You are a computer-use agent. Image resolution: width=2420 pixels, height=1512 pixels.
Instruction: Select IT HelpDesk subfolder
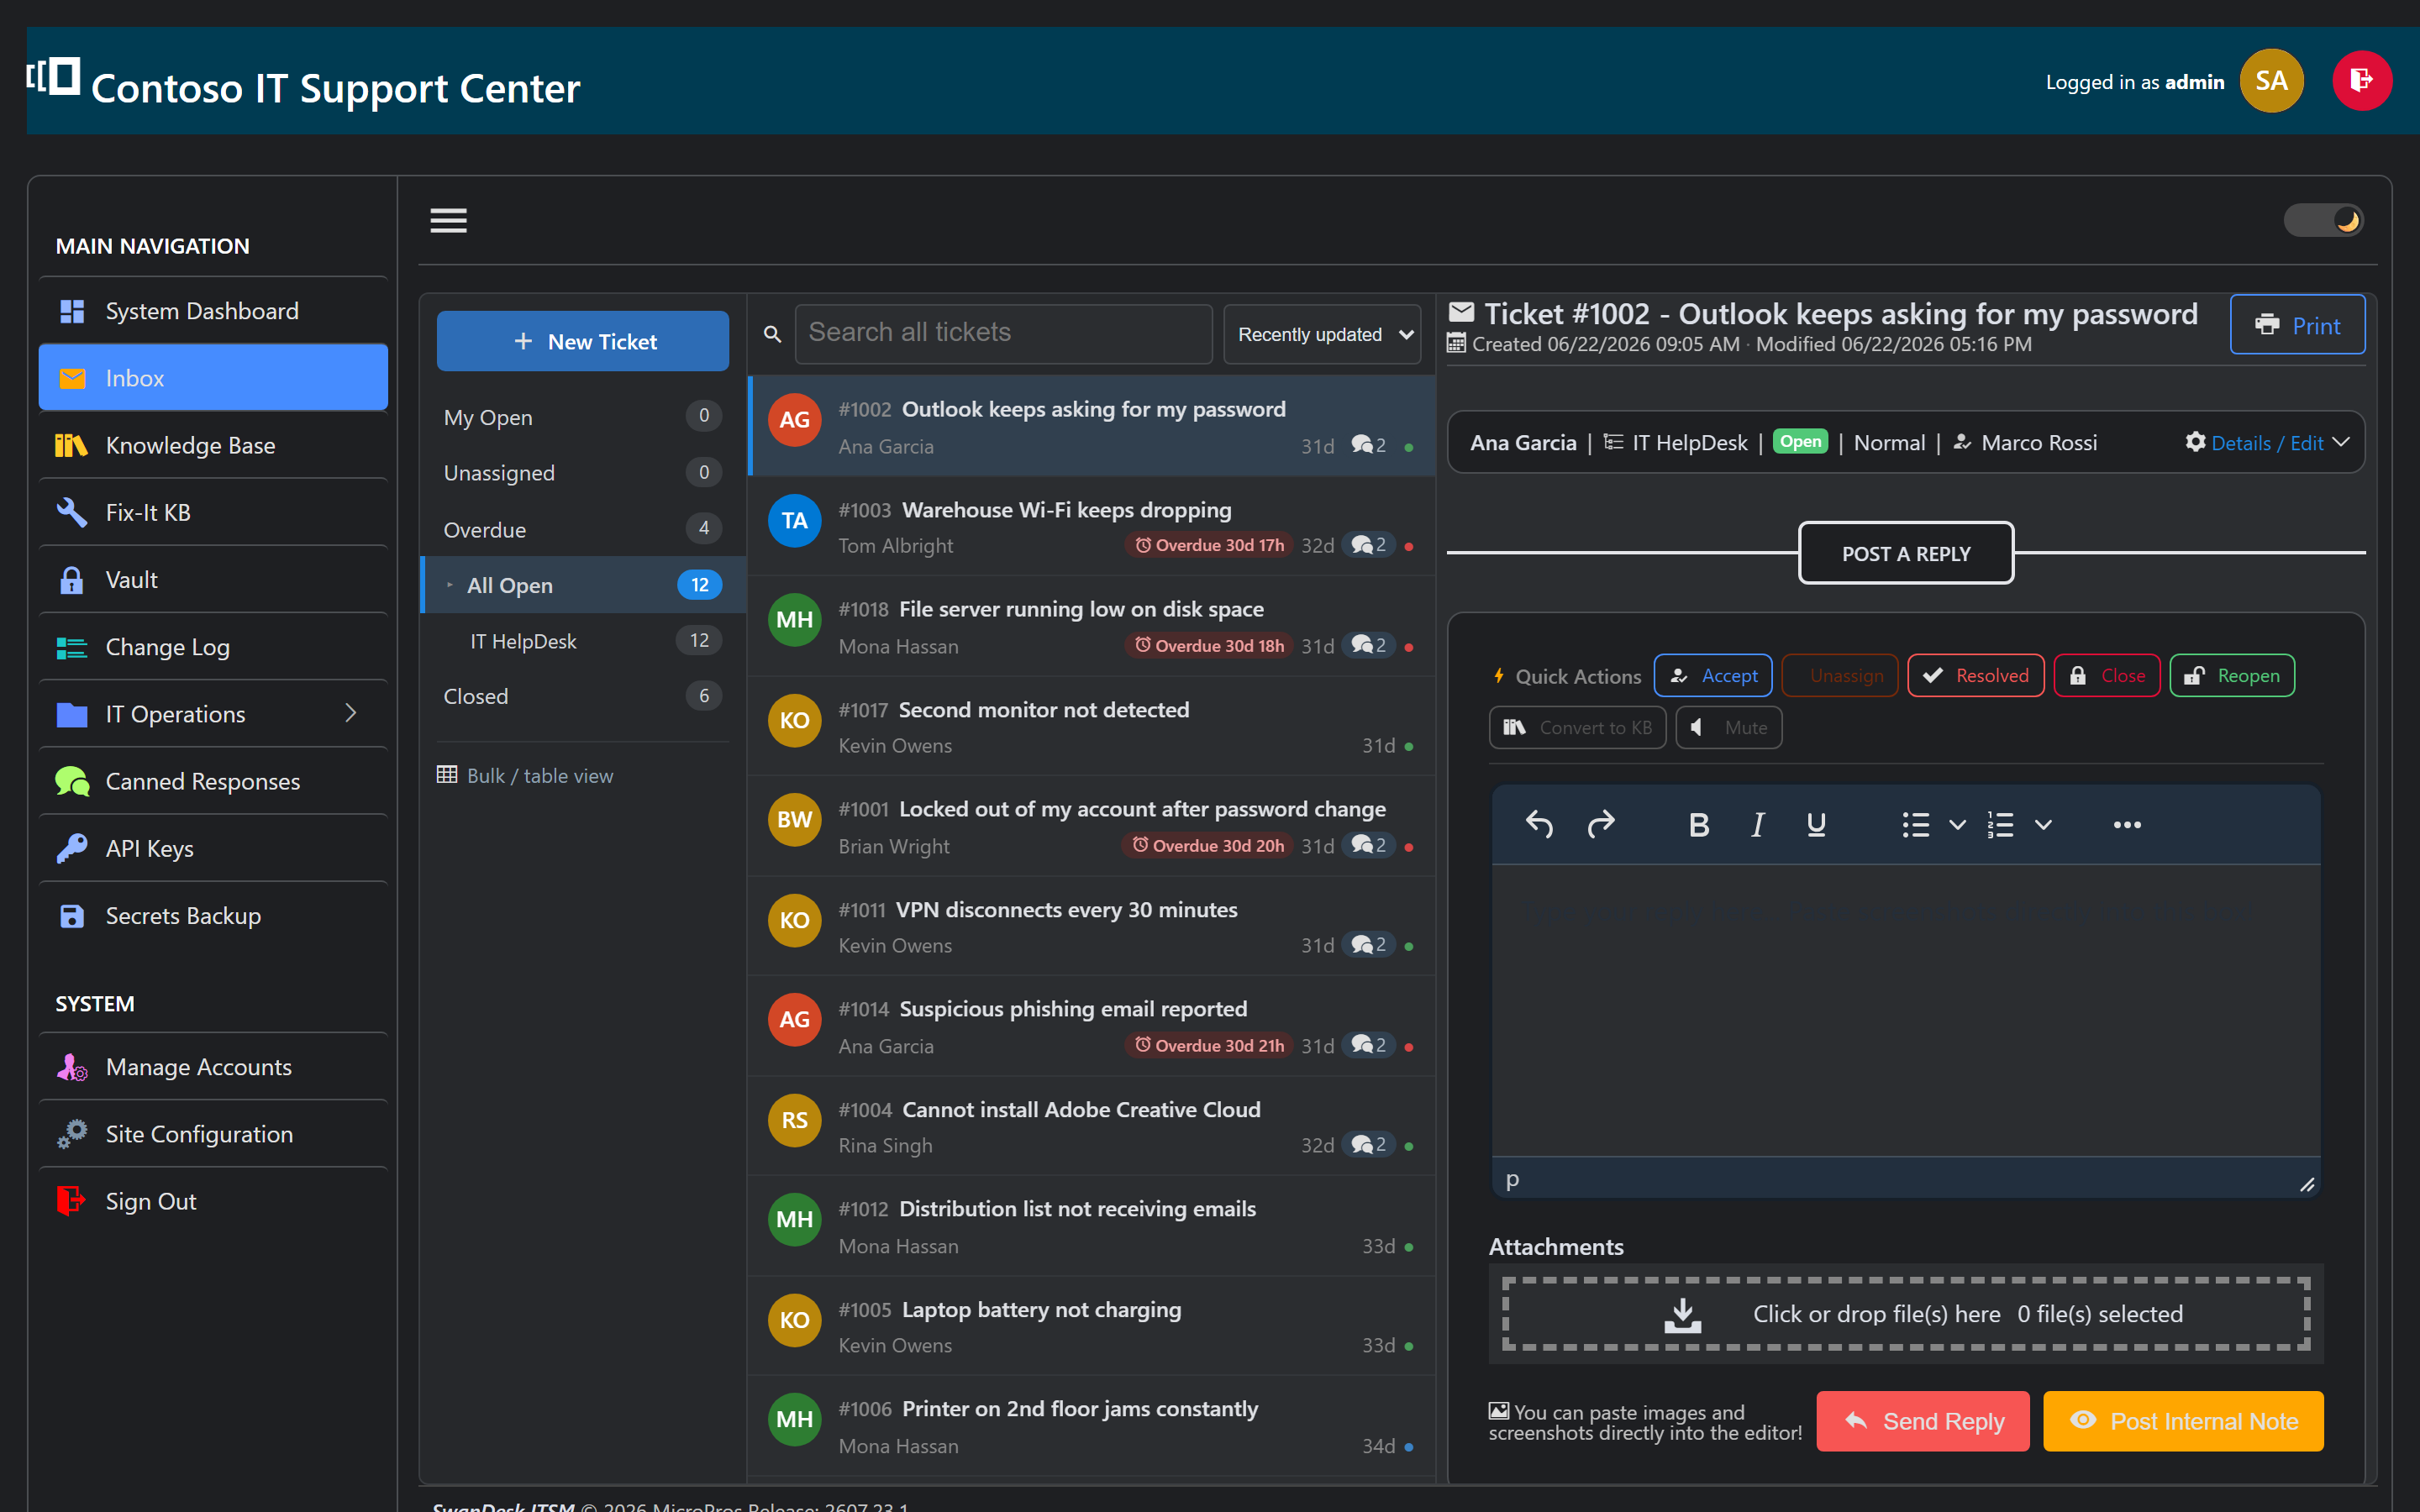[583, 641]
